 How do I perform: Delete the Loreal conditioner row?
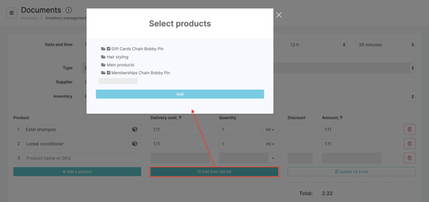(x=409, y=144)
